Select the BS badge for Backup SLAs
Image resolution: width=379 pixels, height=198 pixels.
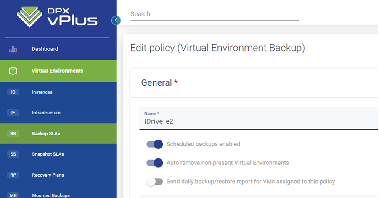tap(13, 134)
